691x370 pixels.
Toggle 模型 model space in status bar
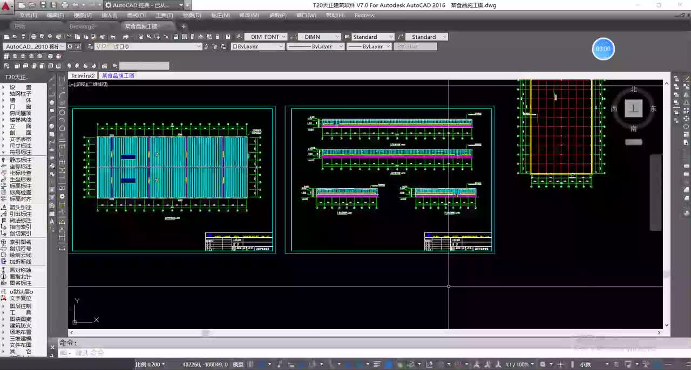(x=238, y=365)
